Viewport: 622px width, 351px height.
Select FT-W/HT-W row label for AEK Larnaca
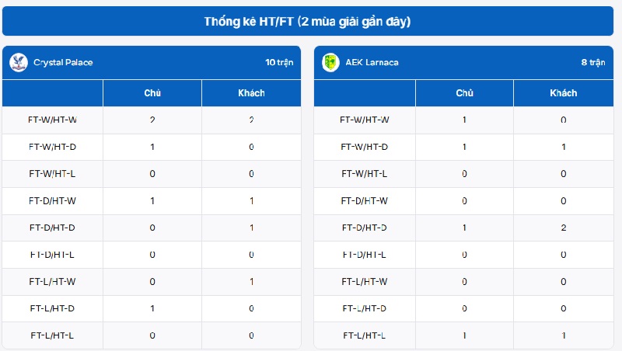click(365, 120)
